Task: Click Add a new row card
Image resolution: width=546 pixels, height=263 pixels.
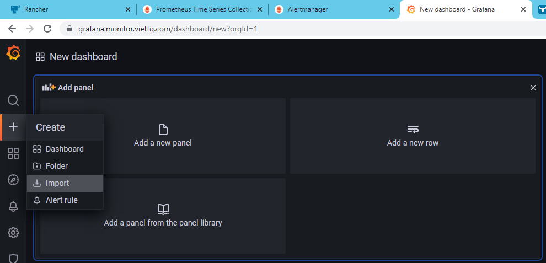Action: (x=413, y=136)
